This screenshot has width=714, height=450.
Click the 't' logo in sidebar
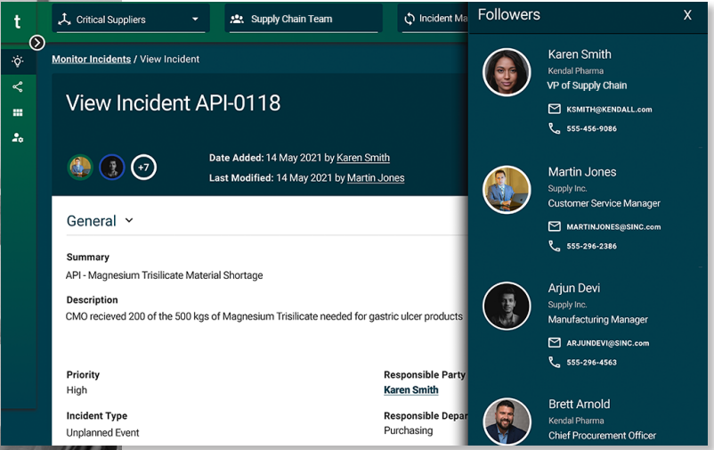click(17, 21)
